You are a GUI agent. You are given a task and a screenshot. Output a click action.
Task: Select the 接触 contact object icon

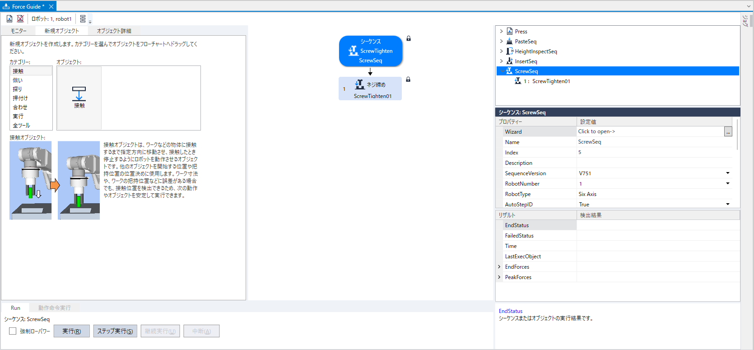pos(79,97)
